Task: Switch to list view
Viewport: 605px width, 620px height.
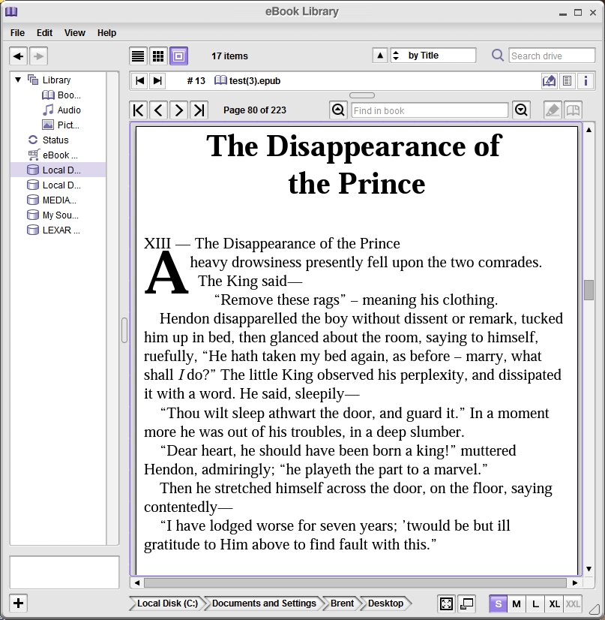Action: point(138,56)
